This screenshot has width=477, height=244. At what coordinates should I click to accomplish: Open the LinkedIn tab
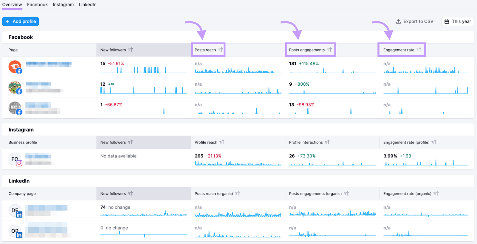[x=88, y=4]
